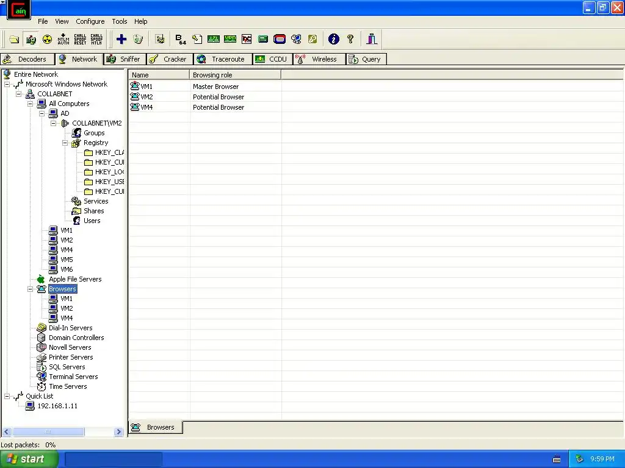This screenshot has height=468, width=625.
Task: Click the recycle bin Remove icon
Action: pos(138,39)
